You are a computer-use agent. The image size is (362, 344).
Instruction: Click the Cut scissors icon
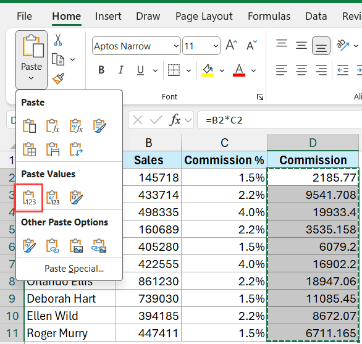tap(58, 40)
